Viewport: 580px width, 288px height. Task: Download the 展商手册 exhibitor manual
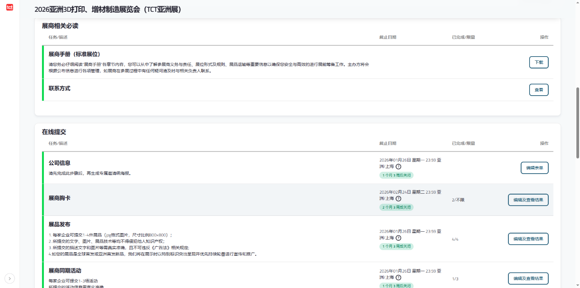pyautogui.click(x=539, y=62)
